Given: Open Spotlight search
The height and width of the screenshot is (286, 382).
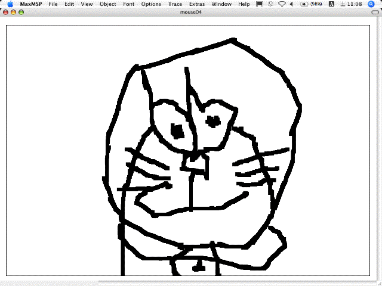Looking at the screenshot, I should (x=371, y=4).
